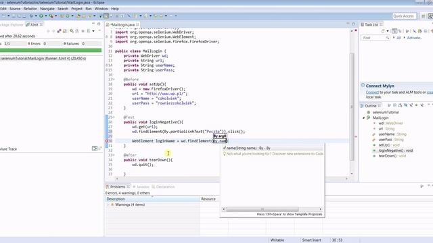
Task: Maximize the JUnit view panel
Action: 99,24
